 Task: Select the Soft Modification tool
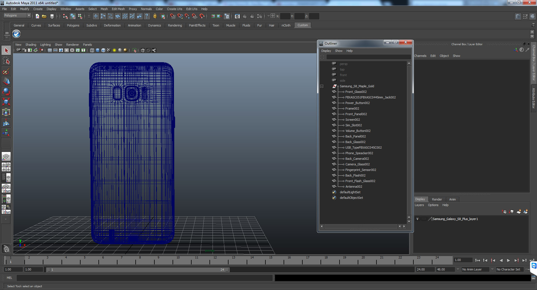click(6, 122)
